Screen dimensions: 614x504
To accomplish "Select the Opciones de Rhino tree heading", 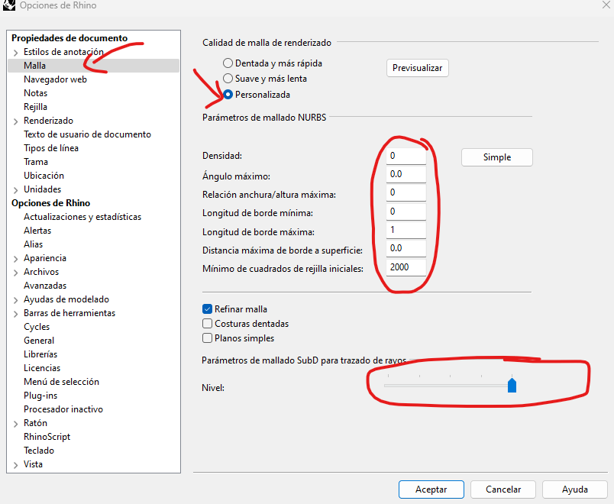I will [x=50, y=203].
